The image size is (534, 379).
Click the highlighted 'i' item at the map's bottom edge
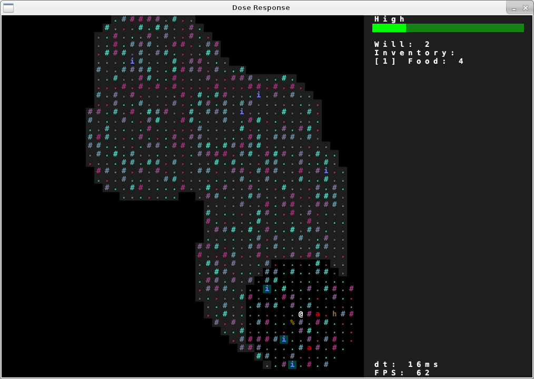pyautogui.click(x=292, y=364)
